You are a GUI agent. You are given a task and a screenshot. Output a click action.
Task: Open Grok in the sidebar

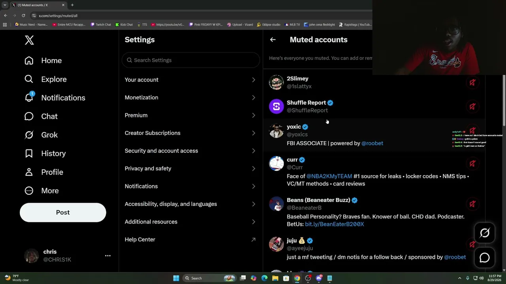tap(41, 135)
